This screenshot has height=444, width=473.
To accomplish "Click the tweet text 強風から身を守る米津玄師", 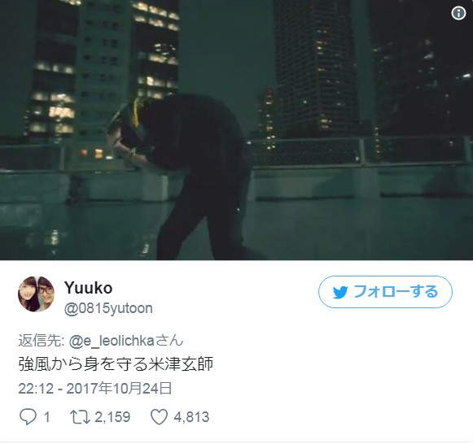I will [x=116, y=363].
